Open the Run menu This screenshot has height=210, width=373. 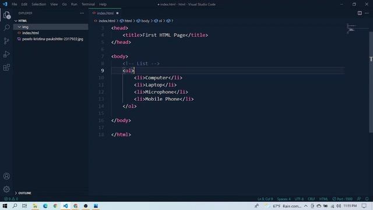coord(74,4)
